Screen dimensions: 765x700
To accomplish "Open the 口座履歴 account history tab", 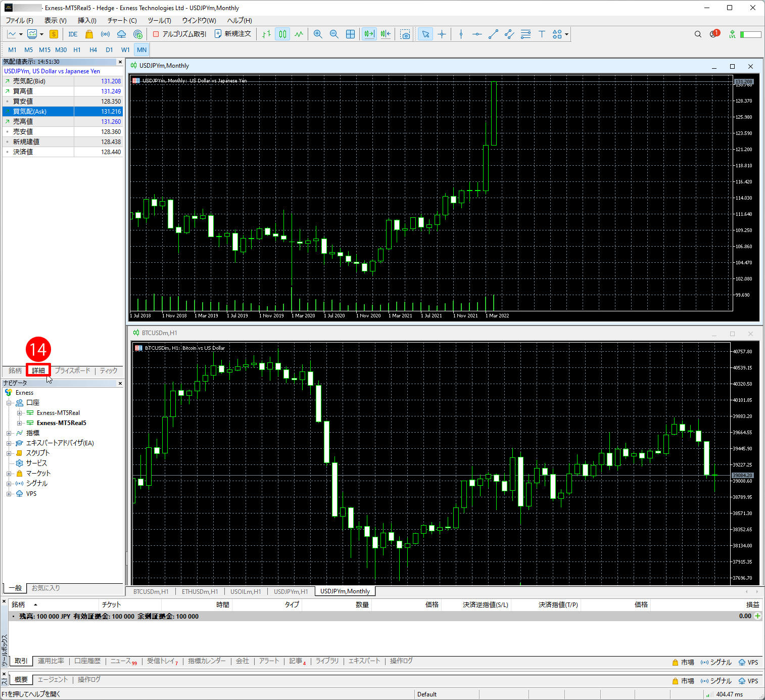I will (x=87, y=661).
